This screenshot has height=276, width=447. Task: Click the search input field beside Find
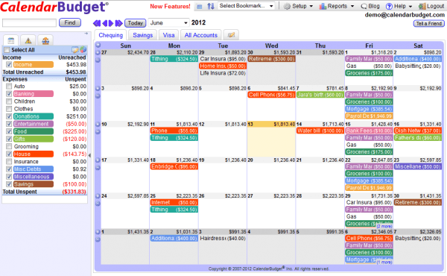pos(29,23)
